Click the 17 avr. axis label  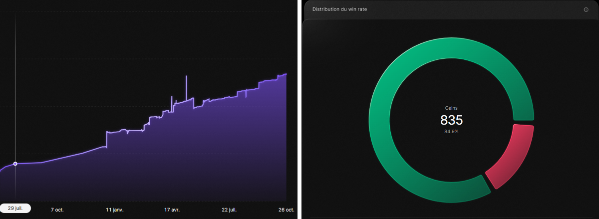(x=172, y=210)
